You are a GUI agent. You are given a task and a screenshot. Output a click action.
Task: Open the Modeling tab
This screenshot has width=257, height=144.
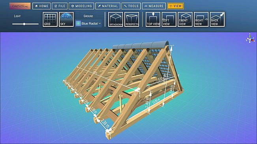point(81,6)
